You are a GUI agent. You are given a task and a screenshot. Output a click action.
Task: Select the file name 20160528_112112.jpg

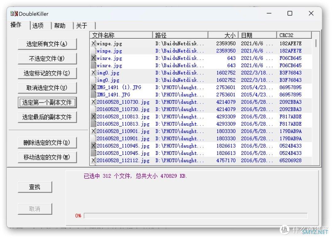[123, 160]
